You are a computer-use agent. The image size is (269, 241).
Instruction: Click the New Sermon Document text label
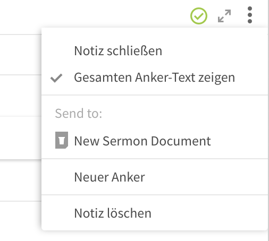[142, 141]
